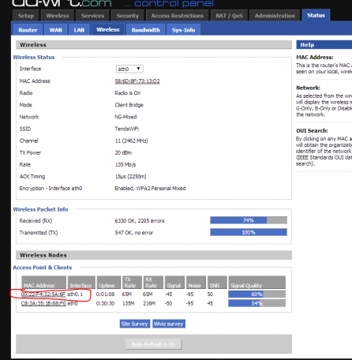
Task: Open the Access Restrictions tab
Action: pos(178,16)
